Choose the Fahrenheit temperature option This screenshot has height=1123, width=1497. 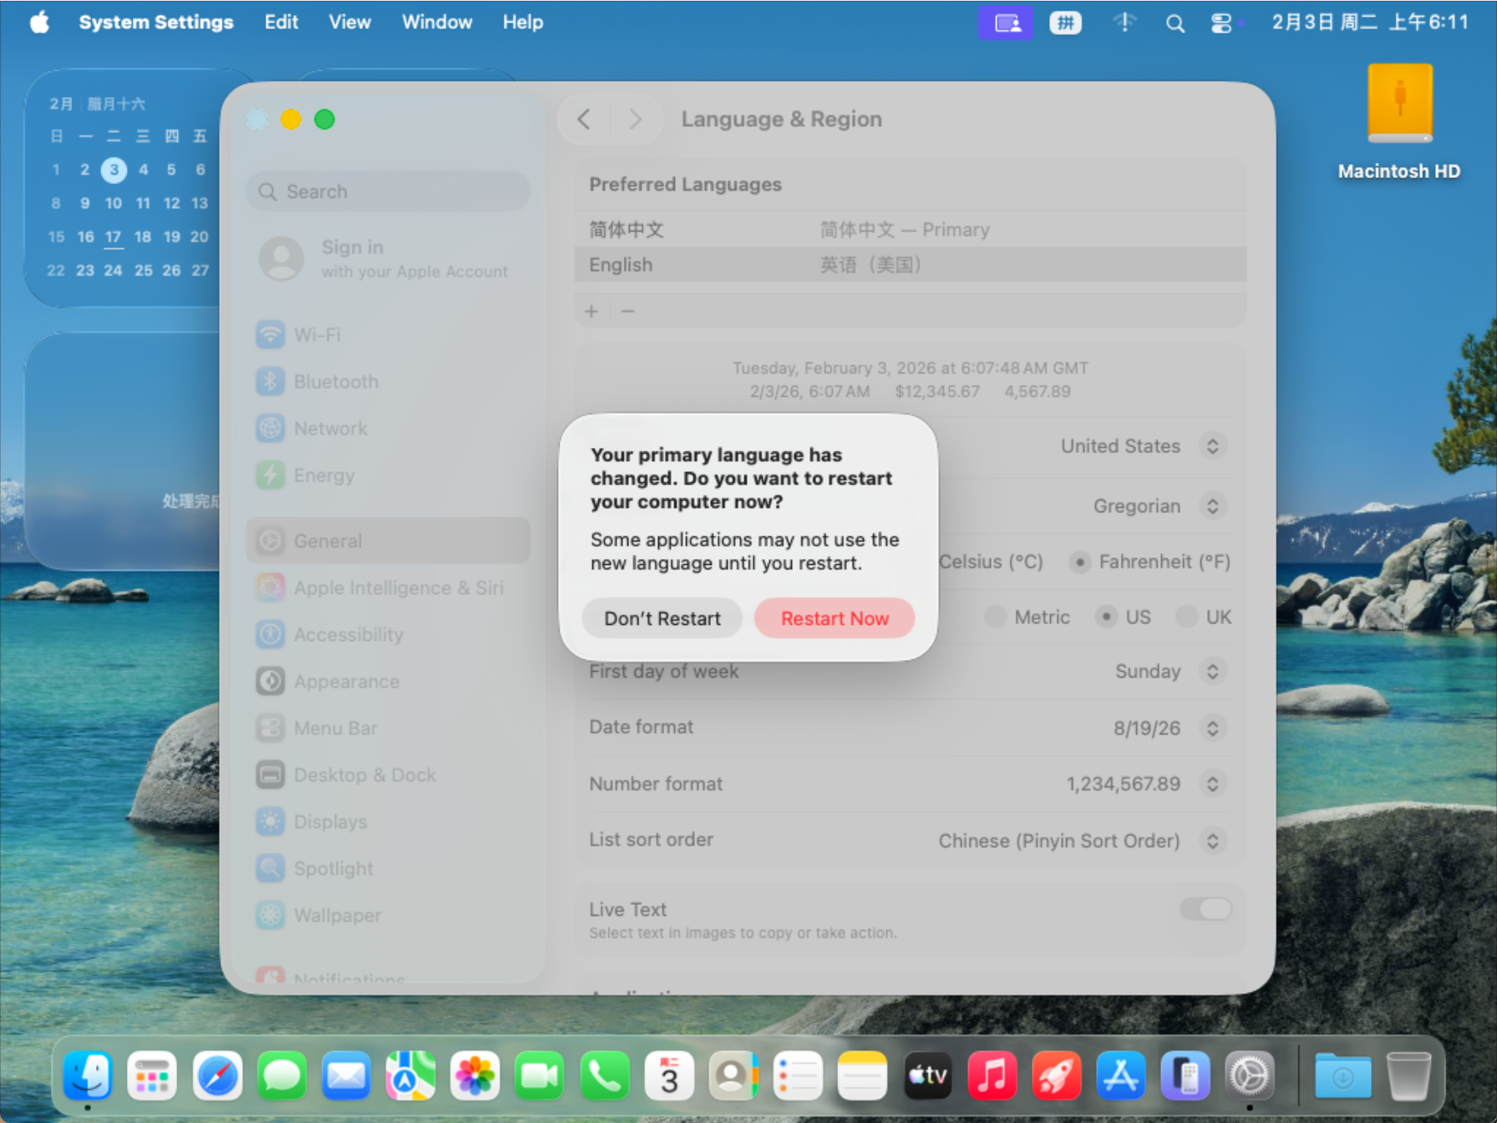tap(1080, 562)
